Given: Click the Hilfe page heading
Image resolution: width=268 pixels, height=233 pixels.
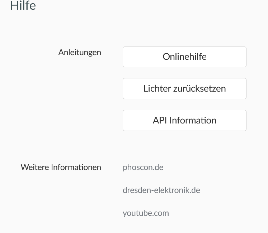Looking at the screenshot, I should [23, 6].
